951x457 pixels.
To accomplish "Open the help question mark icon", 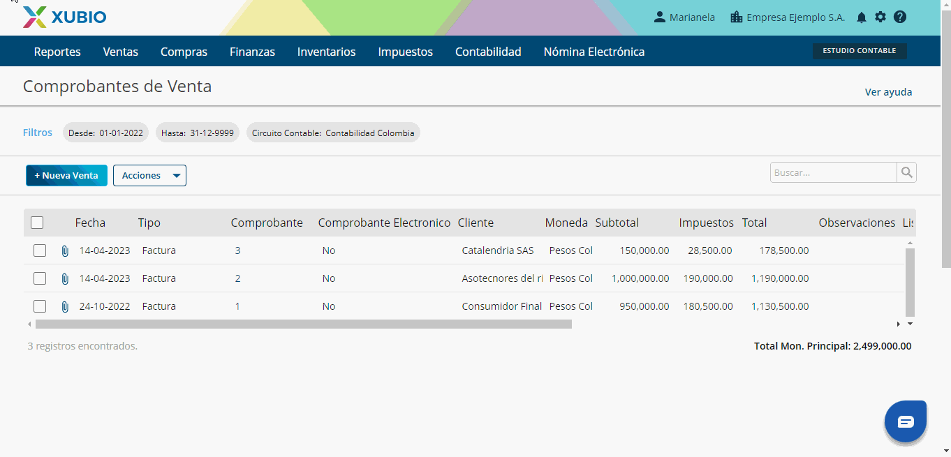I will click(900, 17).
